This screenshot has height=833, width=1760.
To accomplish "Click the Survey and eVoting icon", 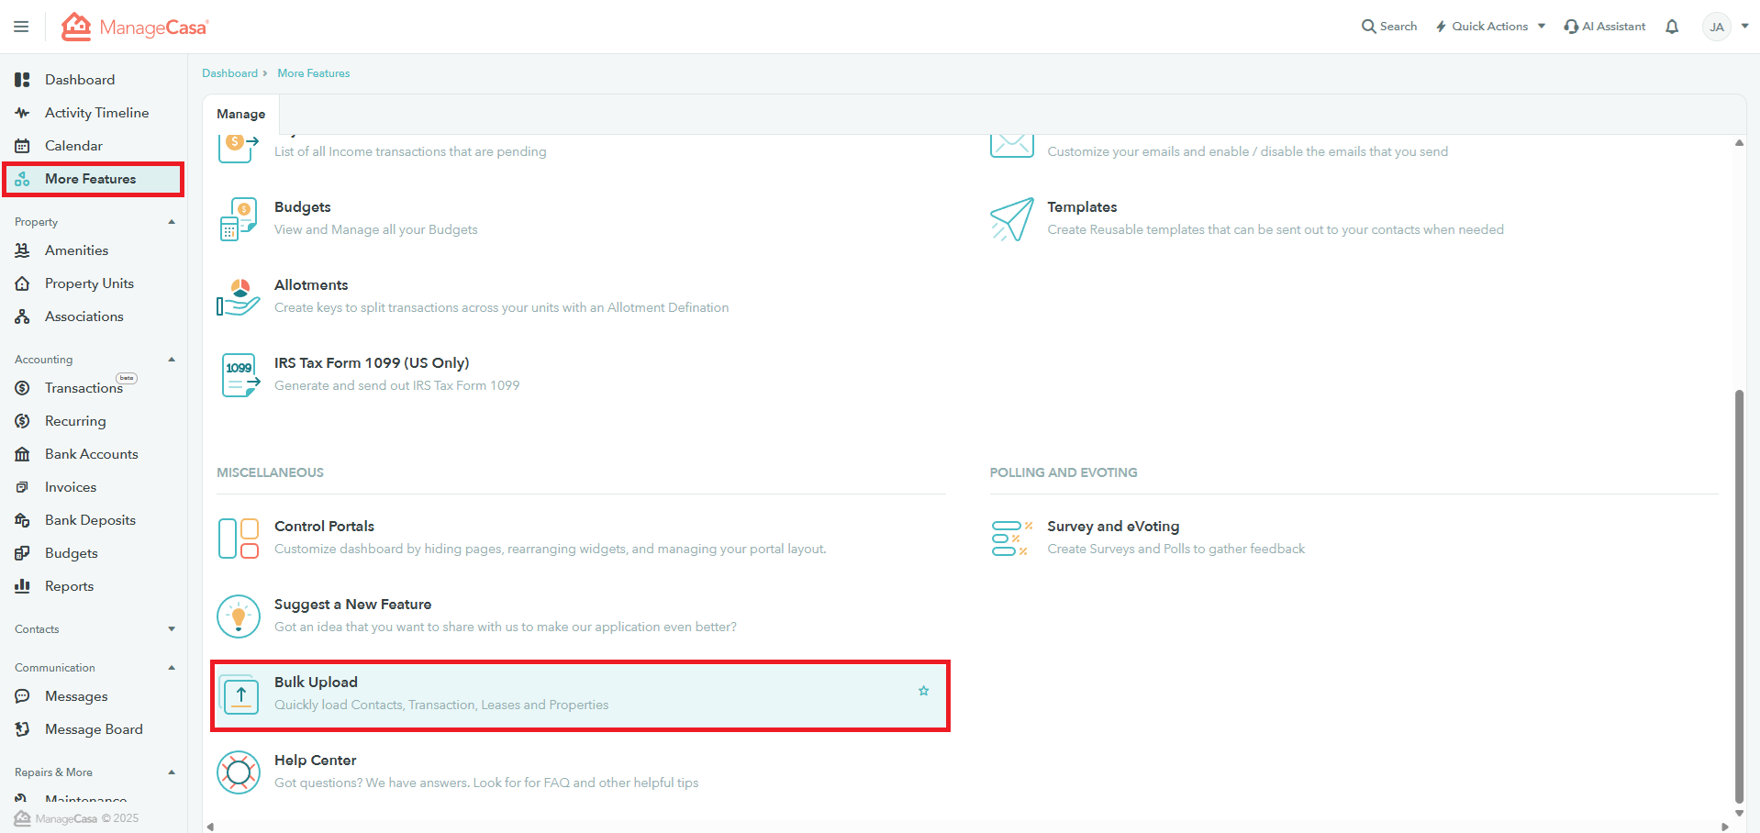I will (1009, 539).
